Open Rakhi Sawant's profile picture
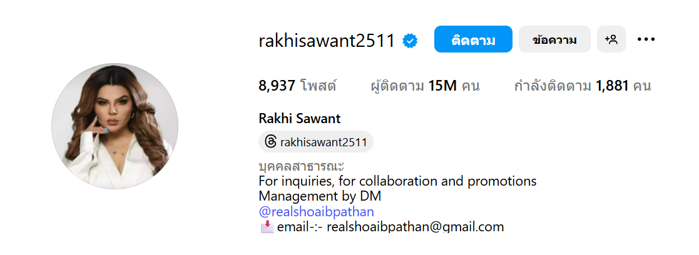 115,126
